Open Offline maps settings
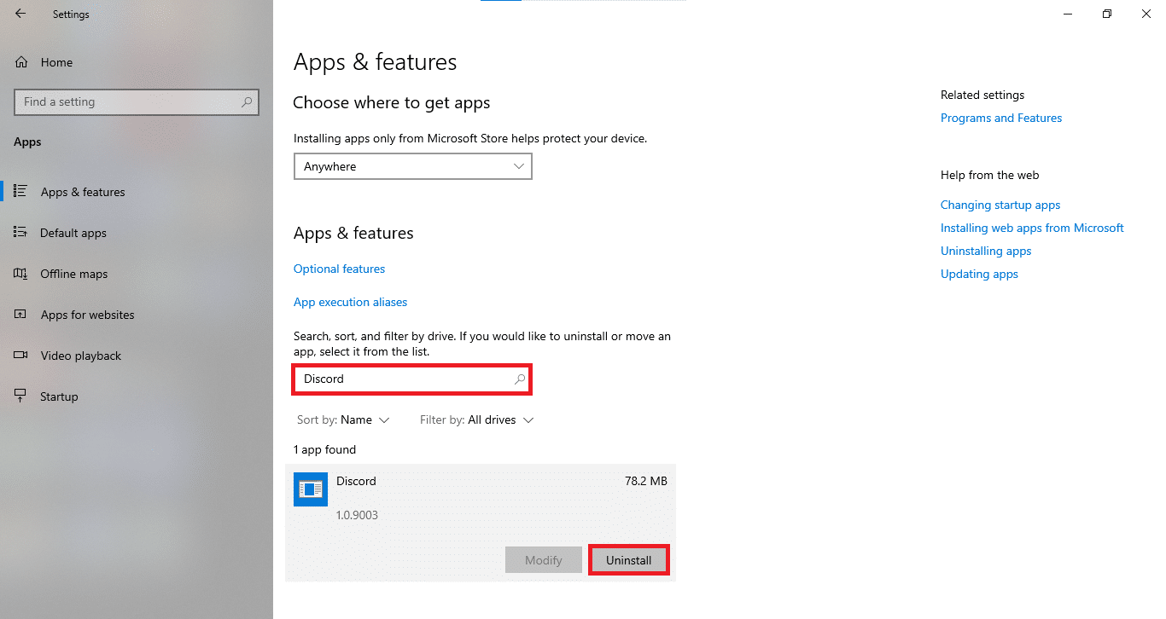 (75, 273)
